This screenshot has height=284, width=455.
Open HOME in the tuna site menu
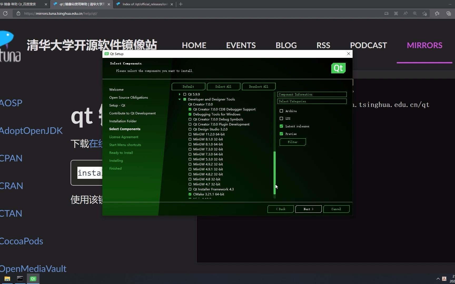click(x=194, y=45)
